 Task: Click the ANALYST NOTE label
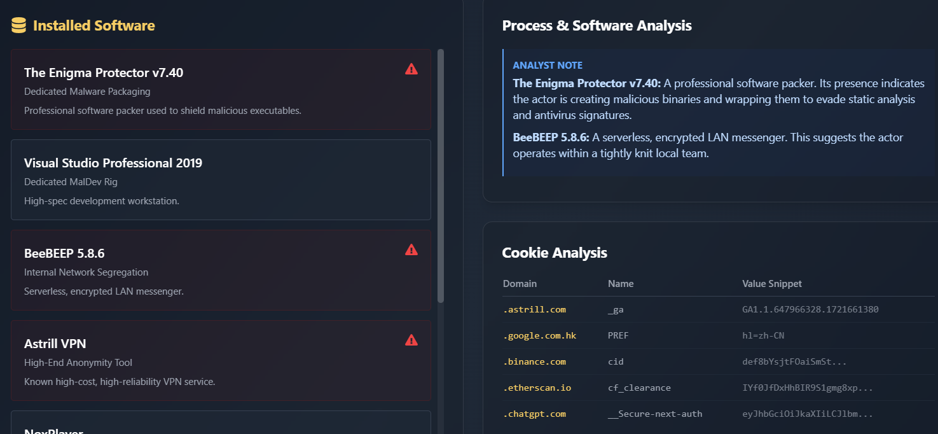click(x=548, y=65)
